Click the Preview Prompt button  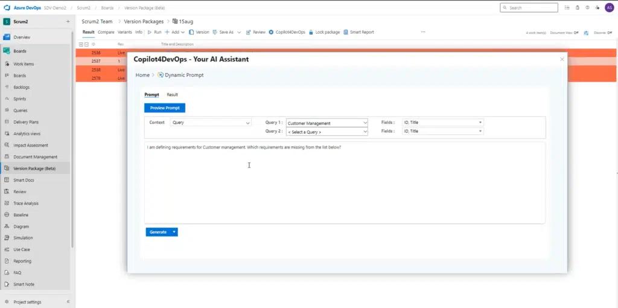pos(165,108)
